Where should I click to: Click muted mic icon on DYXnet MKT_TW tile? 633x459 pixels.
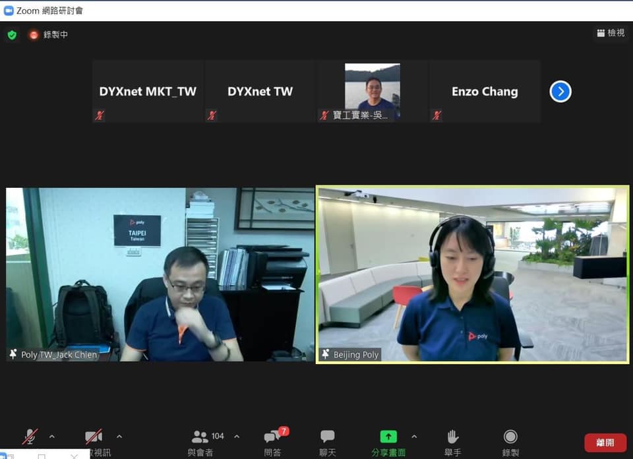[x=100, y=115]
